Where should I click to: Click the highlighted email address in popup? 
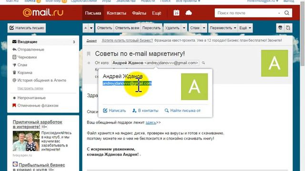(x=127, y=84)
